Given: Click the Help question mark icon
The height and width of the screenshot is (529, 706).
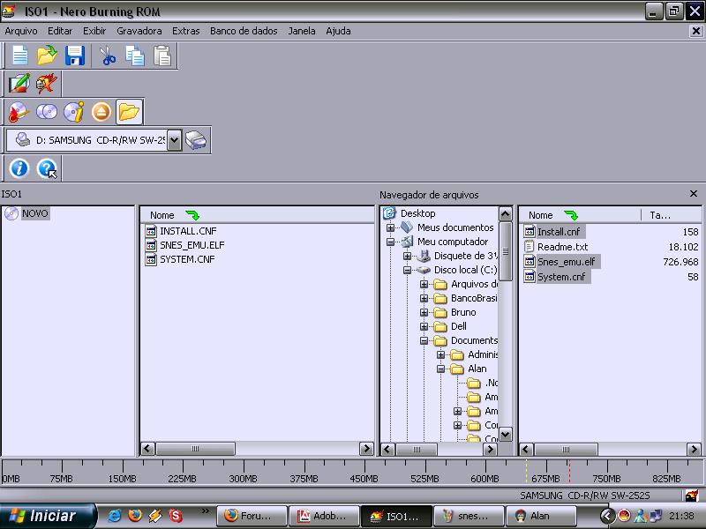Looking at the screenshot, I should pos(47,168).
